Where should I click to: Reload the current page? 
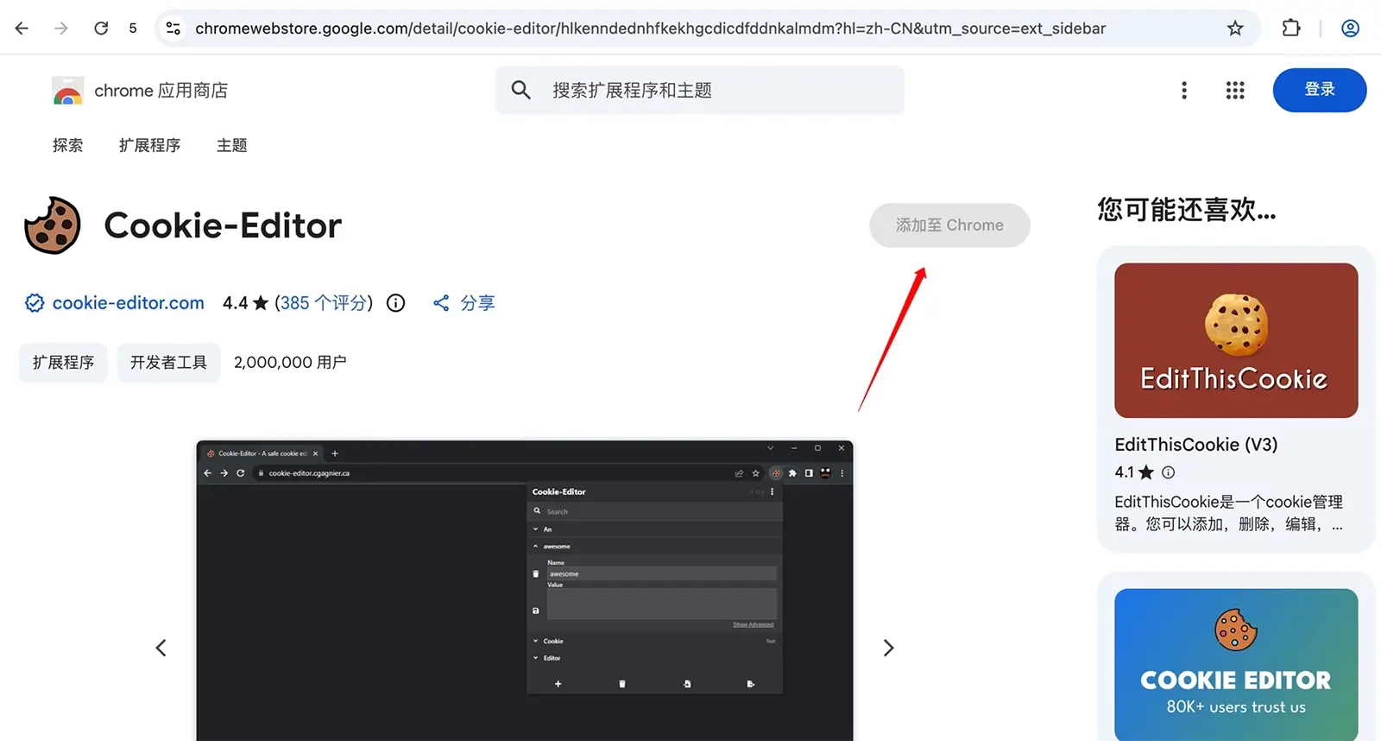tap(101, 28)
